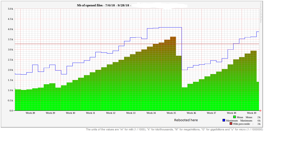Click the 5.0 k y-axis label
Viewport: 293px width, 165px height.
click(x=10, y=9)
